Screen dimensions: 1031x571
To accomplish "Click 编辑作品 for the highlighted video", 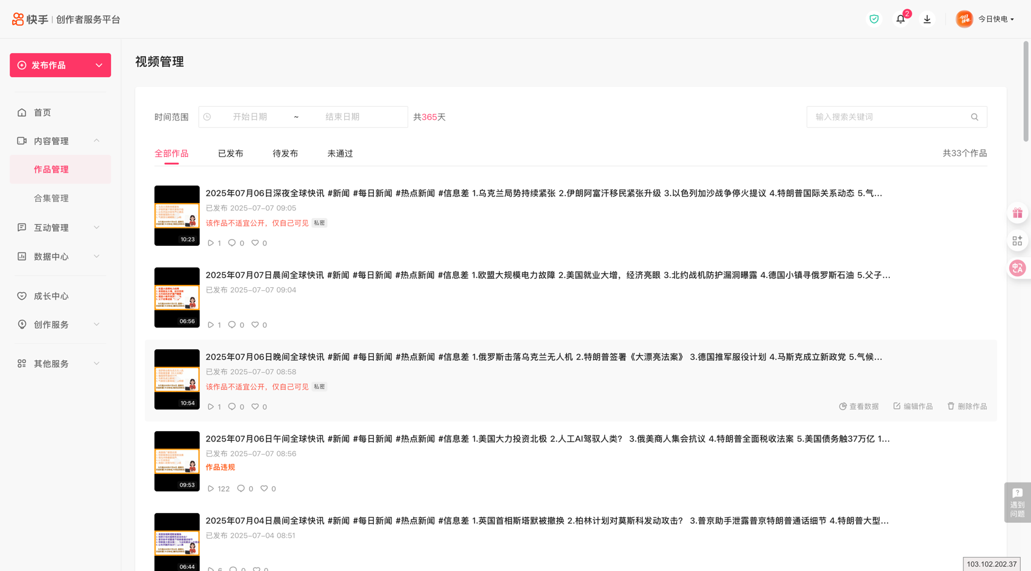I will pyautogui.click(x=913, y=407).
